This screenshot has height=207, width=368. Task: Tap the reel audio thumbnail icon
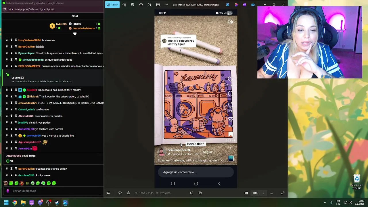click(231, 159)
